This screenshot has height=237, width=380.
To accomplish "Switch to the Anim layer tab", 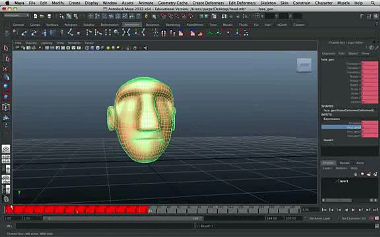I will [x=360, y=163].
